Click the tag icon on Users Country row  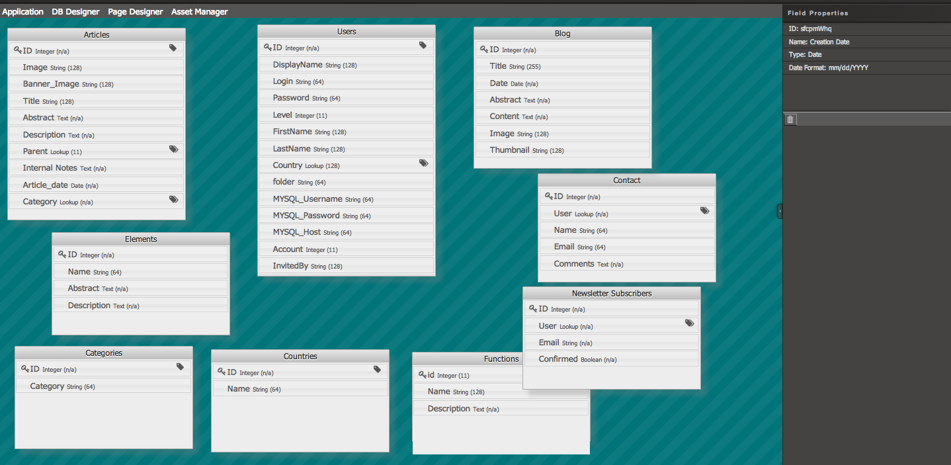click(x=424, y=163)
